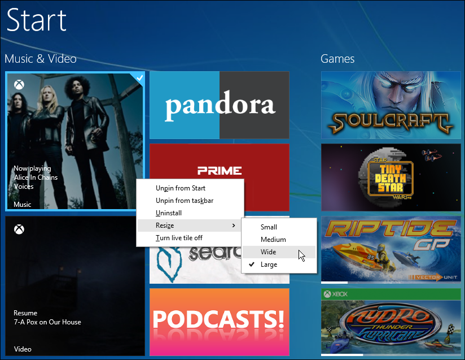
Task: Set tile size to Medium
Action: click(279, 240)
